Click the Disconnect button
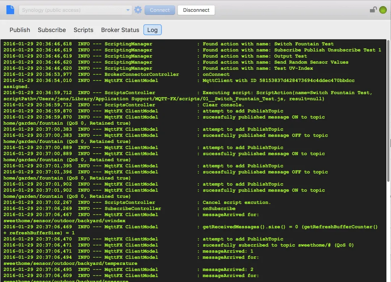391x282 pixels. coord(196,10)
